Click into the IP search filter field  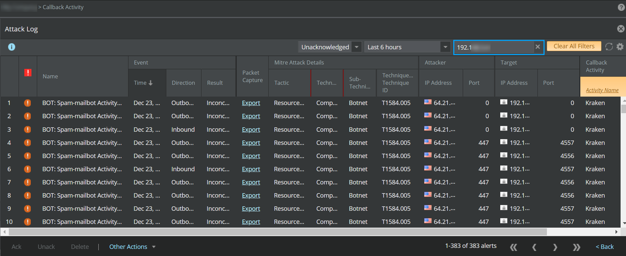[493, 47]
